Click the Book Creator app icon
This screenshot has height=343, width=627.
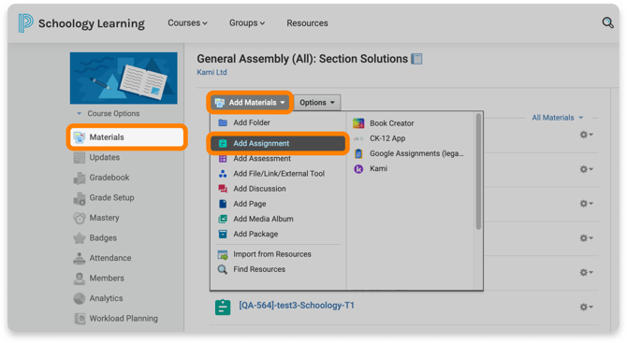coord(358,123)
